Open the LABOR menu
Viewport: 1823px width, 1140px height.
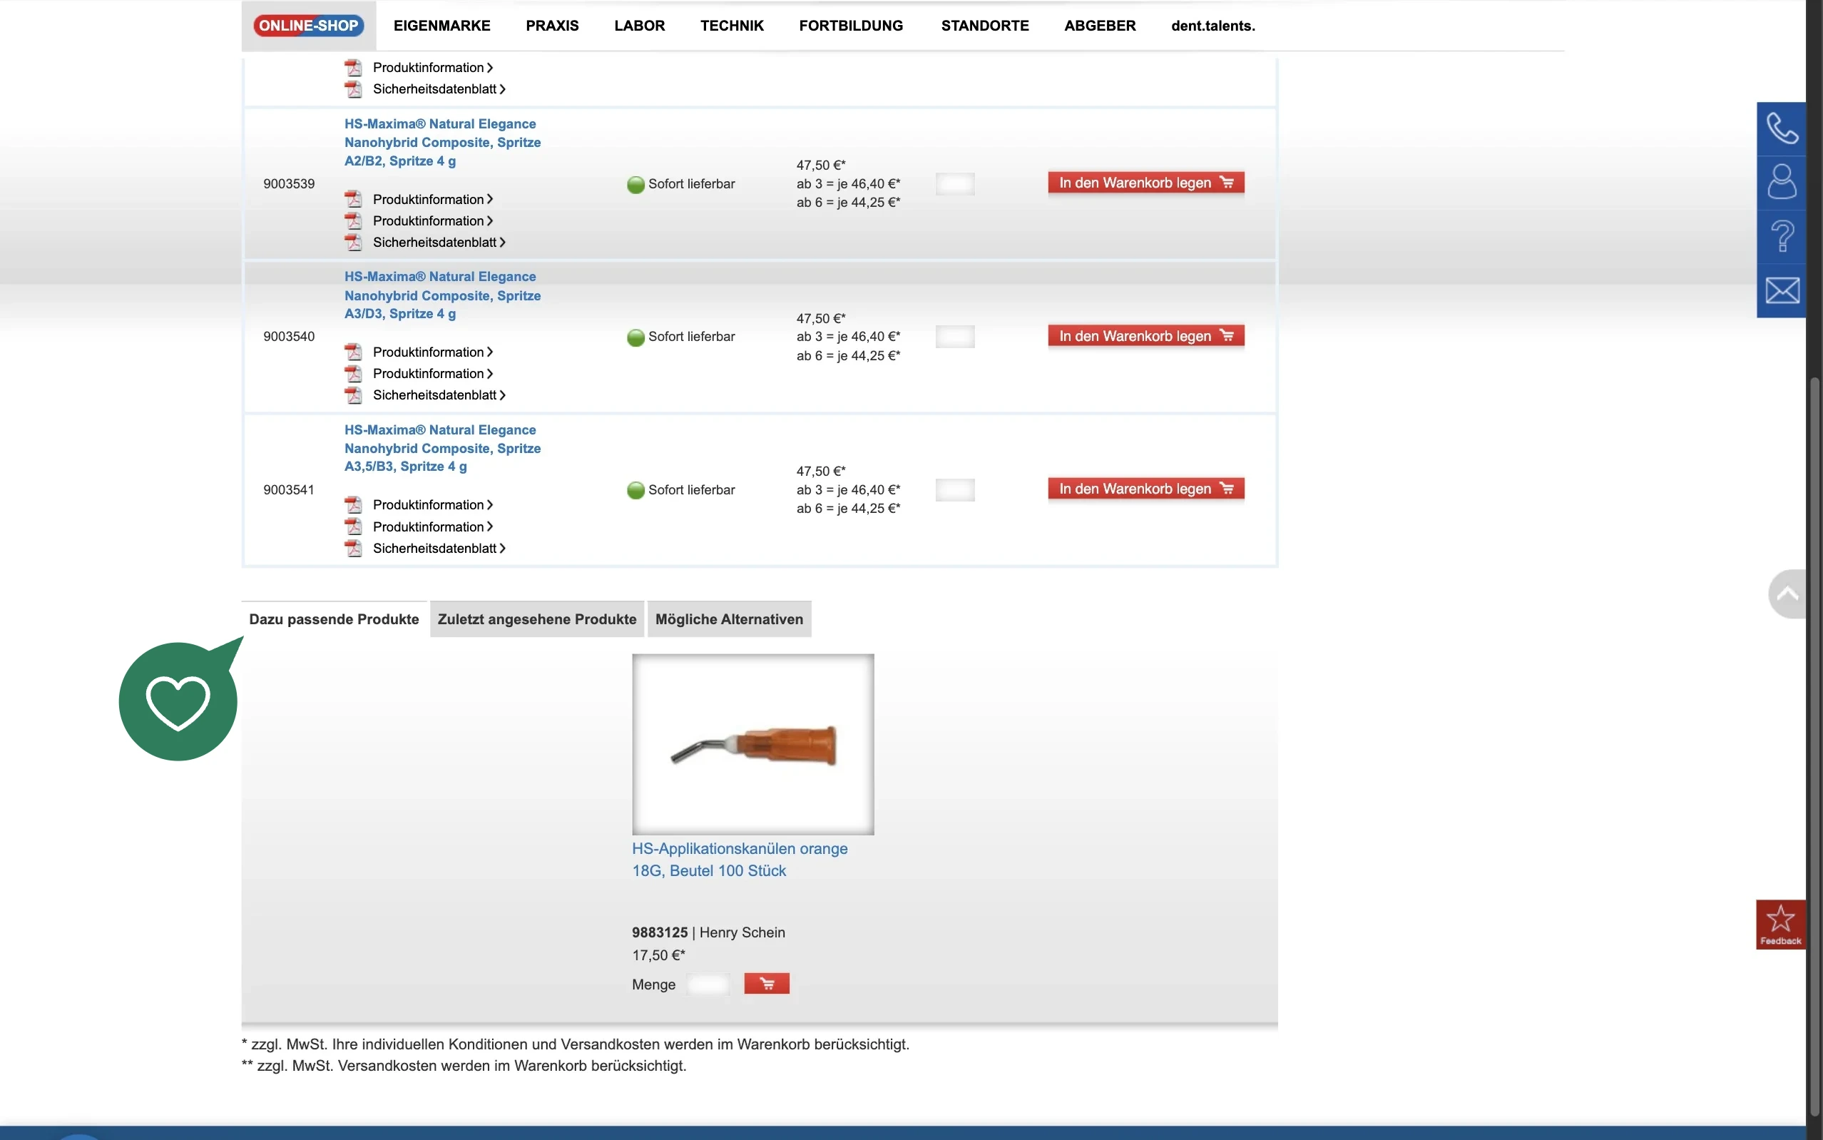point(639,26)
